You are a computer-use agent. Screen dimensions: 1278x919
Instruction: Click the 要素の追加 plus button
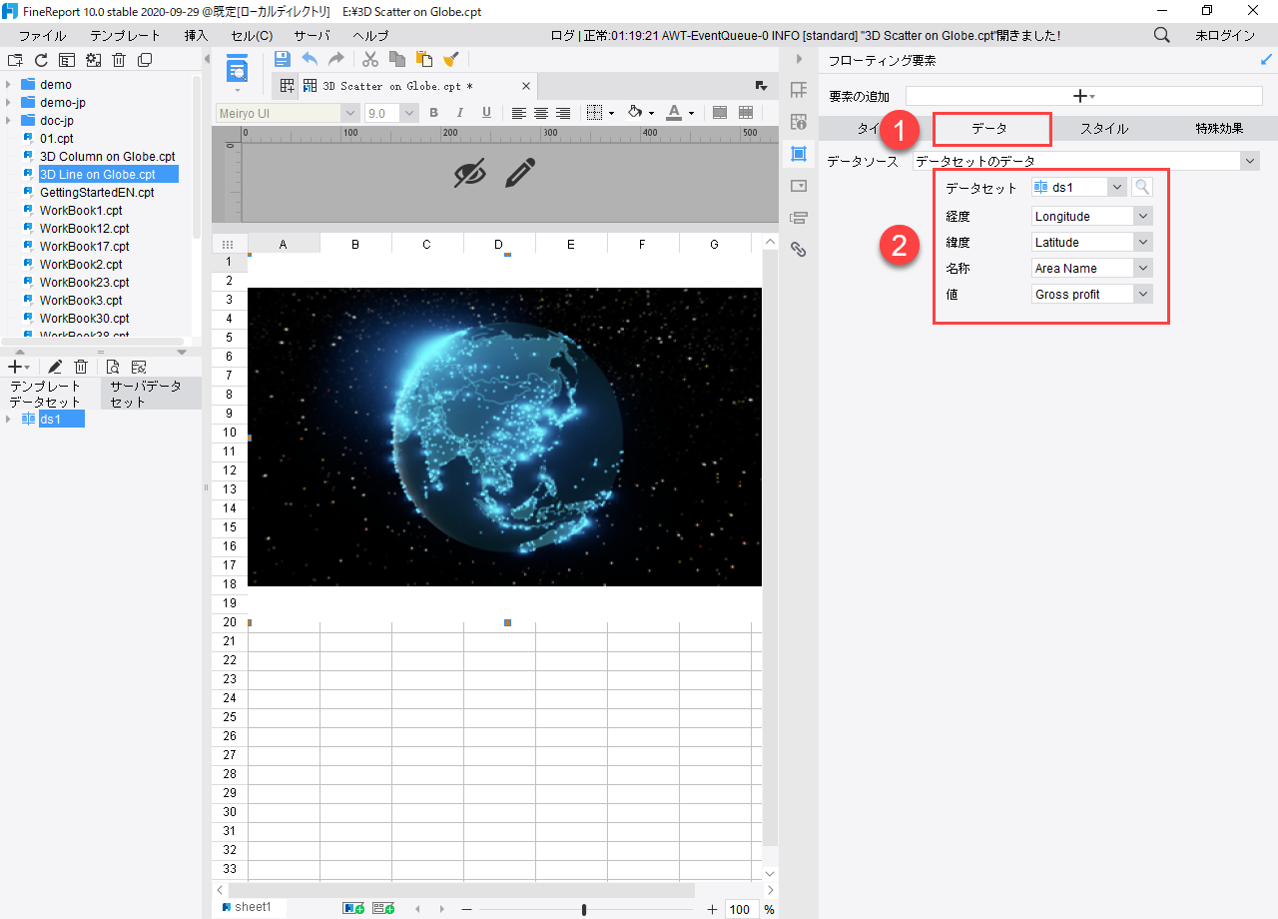[1083, 96]
